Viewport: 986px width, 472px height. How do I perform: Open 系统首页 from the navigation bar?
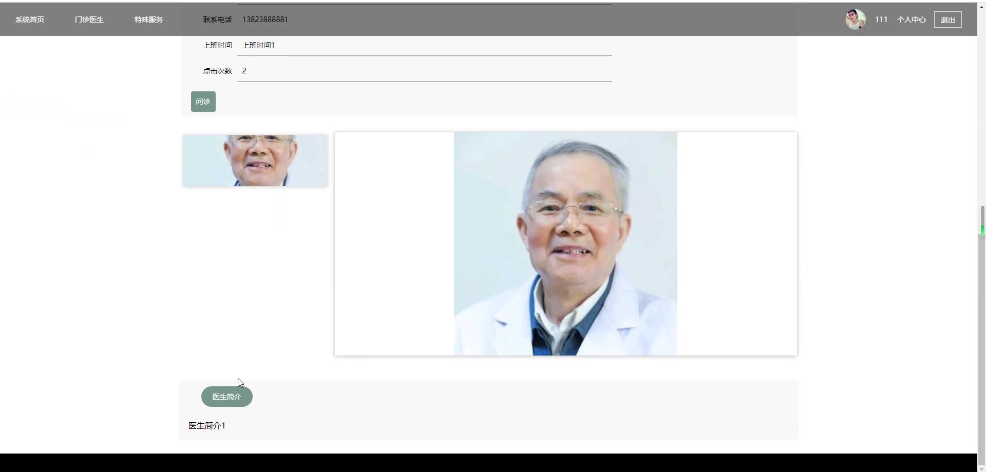(x=29, y=19)
